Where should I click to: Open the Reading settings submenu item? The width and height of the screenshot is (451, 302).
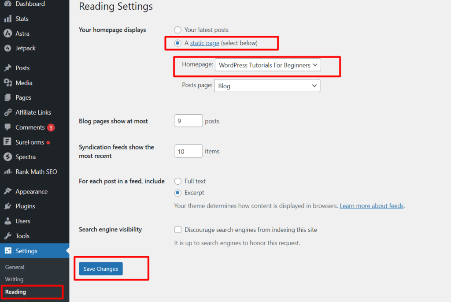tap(15, 292)
